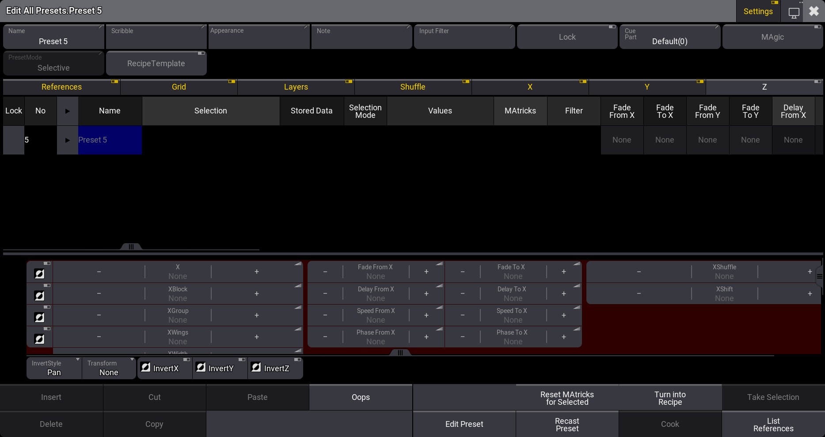Click the menu handle icon right of XShuffle
This screenshot has height=437, width=825.
(x=819, y=276)
